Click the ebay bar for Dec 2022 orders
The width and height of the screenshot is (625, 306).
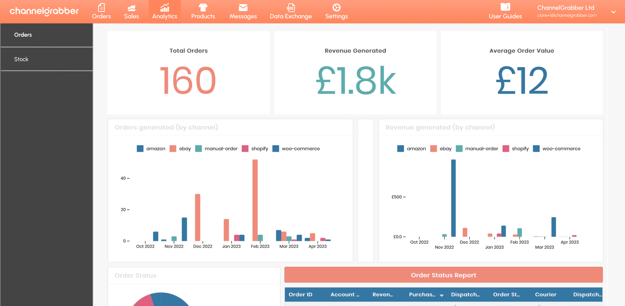pyautogui.click(x=198, y=217)
